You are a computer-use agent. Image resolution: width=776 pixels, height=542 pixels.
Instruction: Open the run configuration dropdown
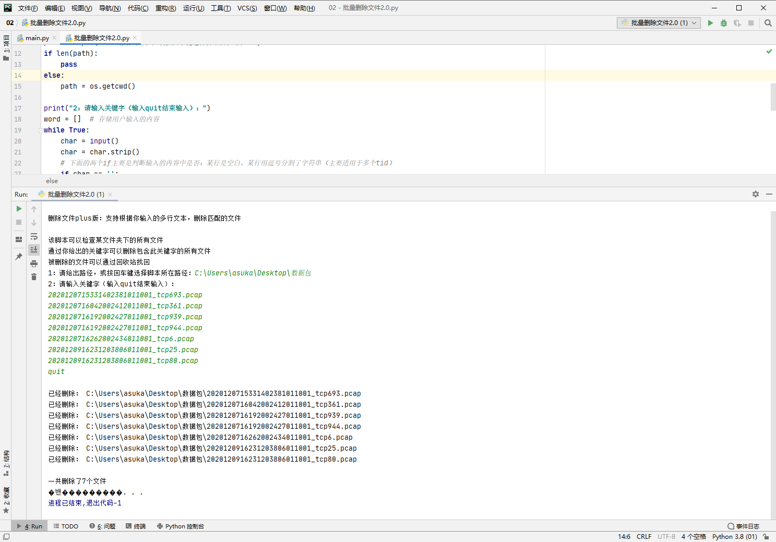click(x=659, y=23)
